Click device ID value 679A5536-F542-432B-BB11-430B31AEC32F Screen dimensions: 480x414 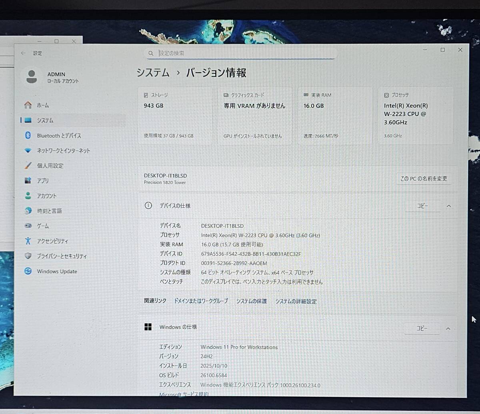[x=251, y=254]
